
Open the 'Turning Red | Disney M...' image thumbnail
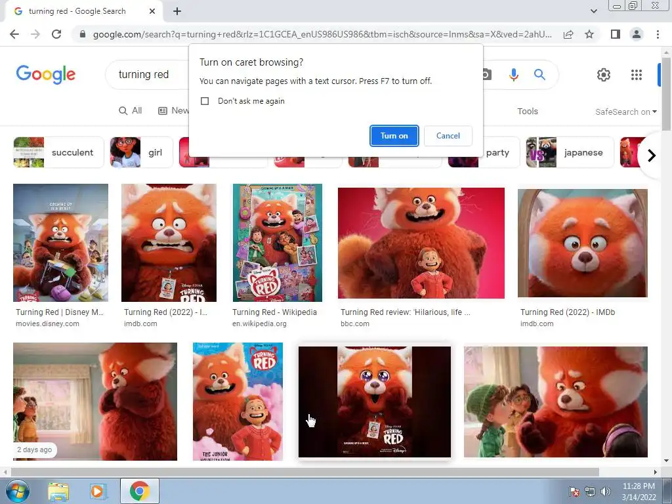coord(60,243)
